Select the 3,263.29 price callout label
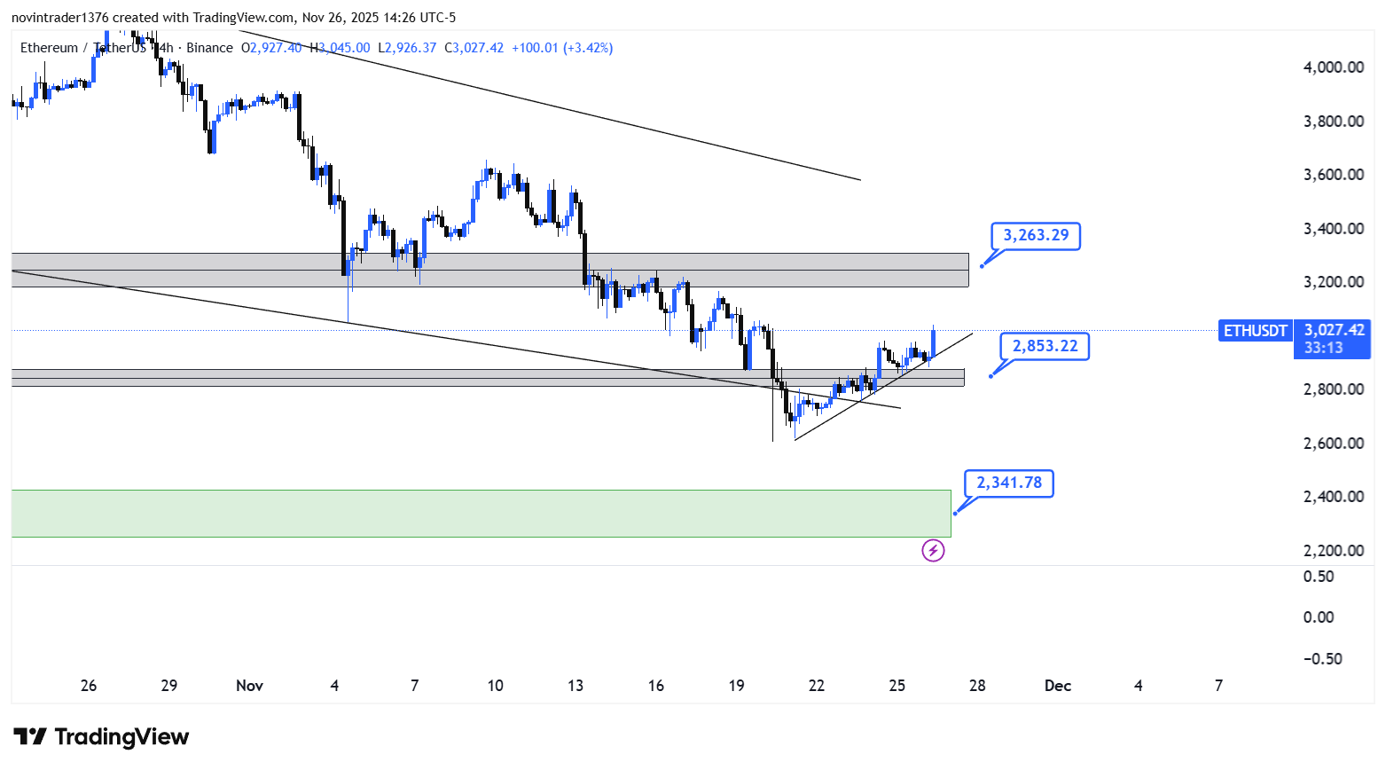This screenshot has width=1386, height=770. click(x=1035, y=236)
